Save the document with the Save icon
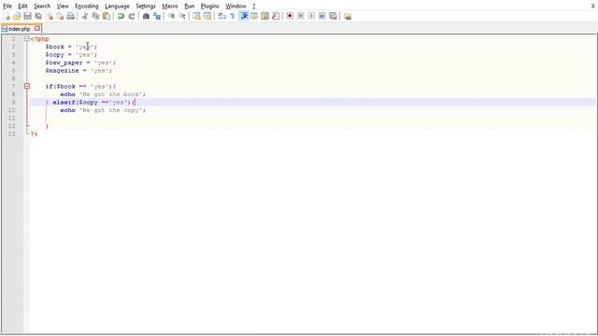This screenshot has width=598, height=336. tap(27, 16)
